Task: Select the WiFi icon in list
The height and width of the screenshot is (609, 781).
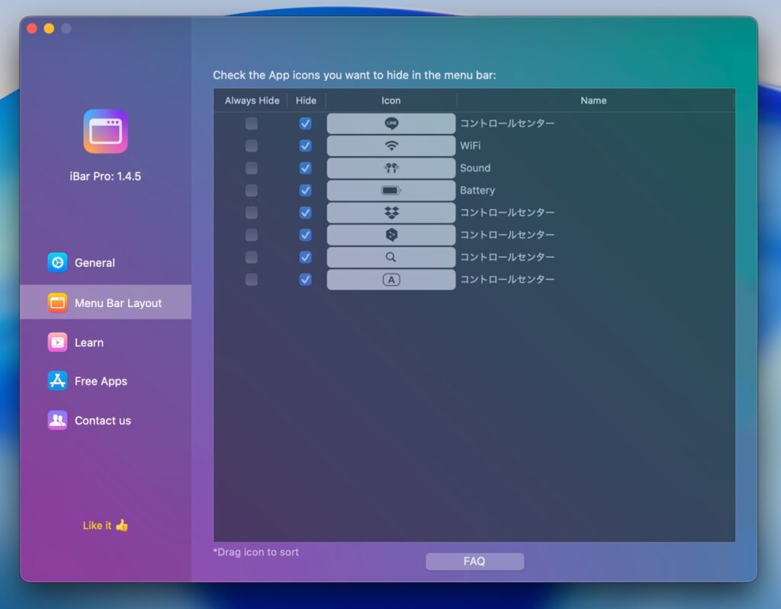Action: (x=391, y=146)
